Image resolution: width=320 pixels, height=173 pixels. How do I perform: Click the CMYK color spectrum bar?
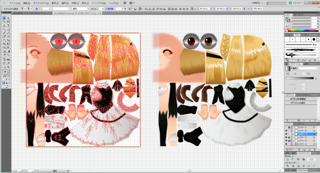coord(302,30)
